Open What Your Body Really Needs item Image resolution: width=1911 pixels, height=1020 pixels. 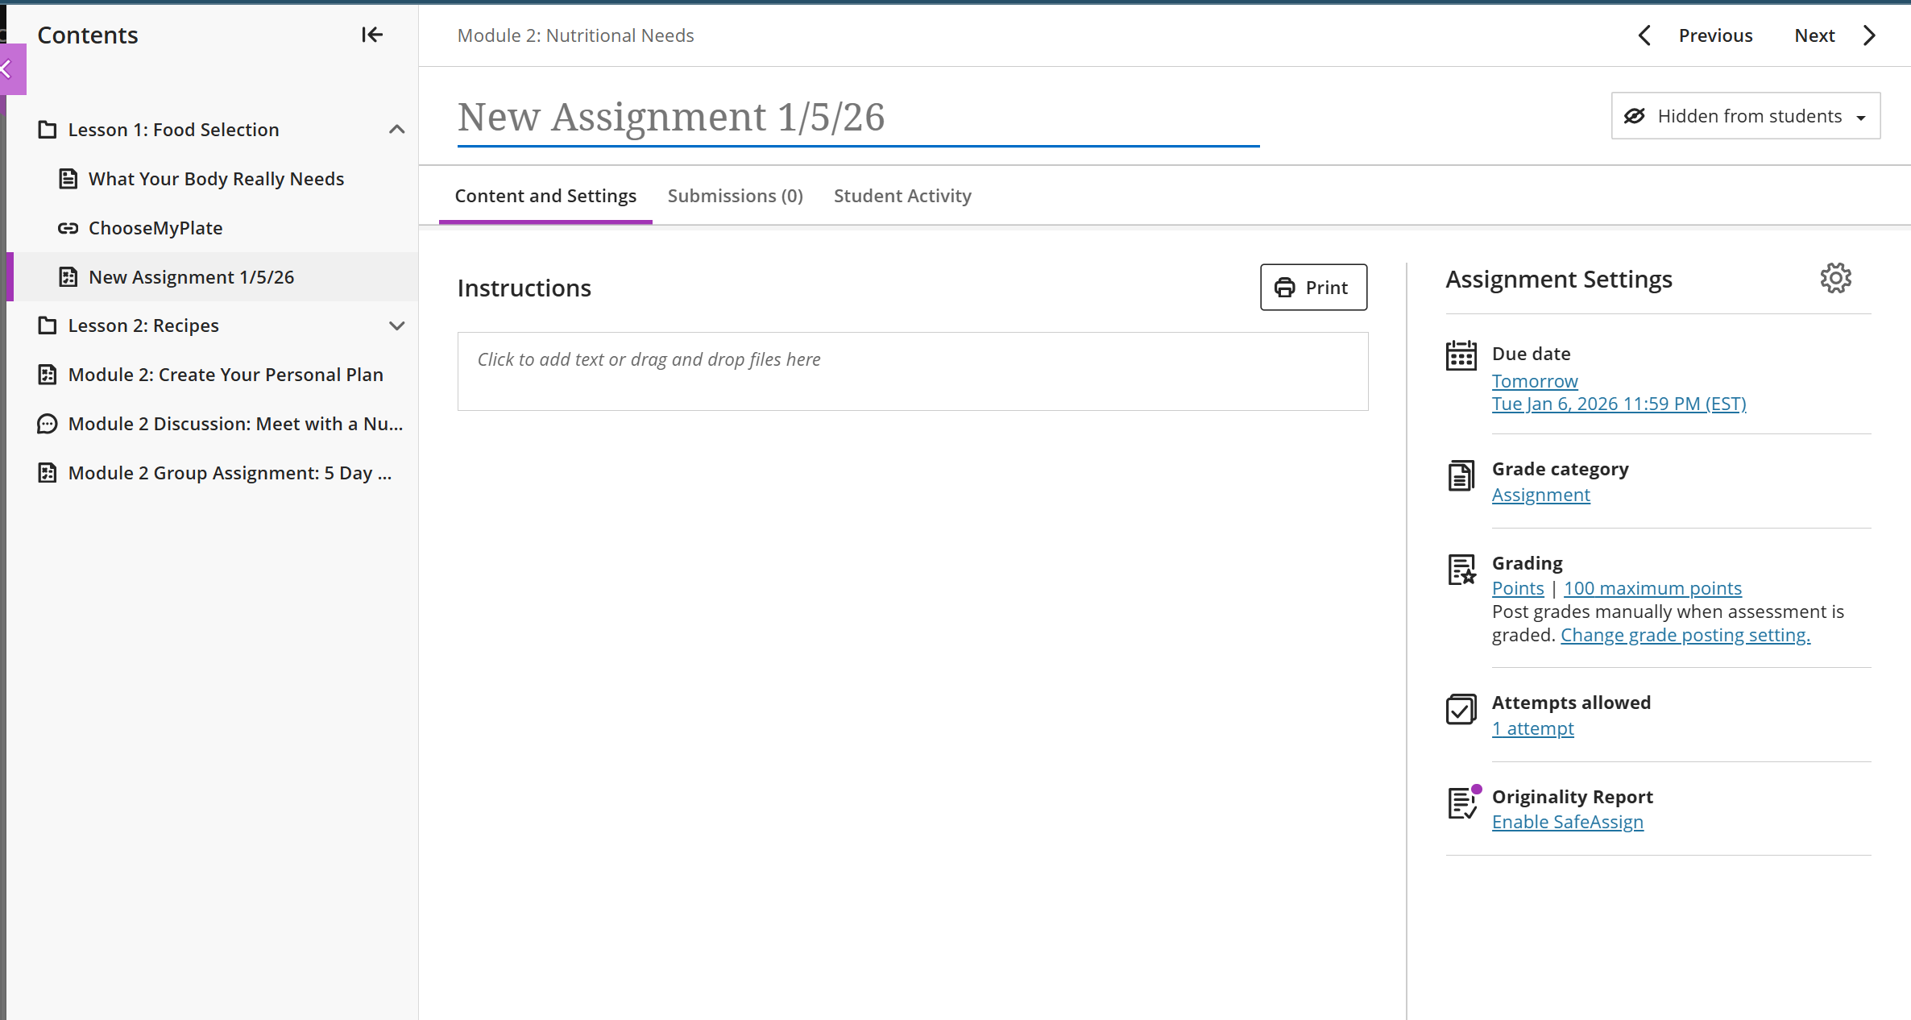216,179
